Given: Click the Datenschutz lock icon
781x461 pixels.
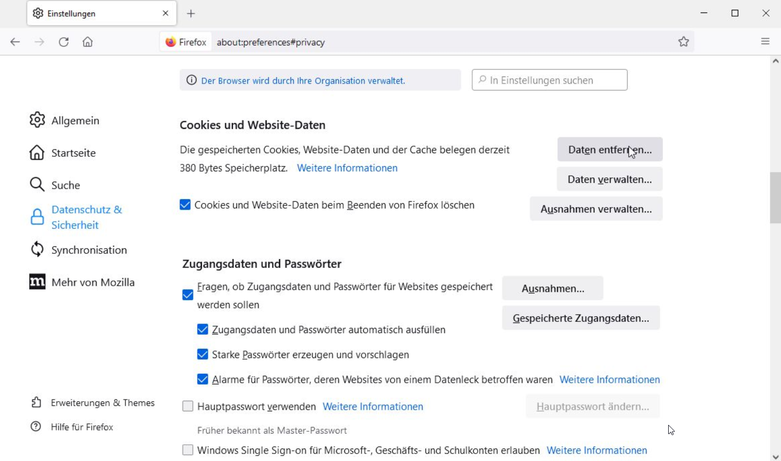Looking at the screenshot, I should pos(37,217).
